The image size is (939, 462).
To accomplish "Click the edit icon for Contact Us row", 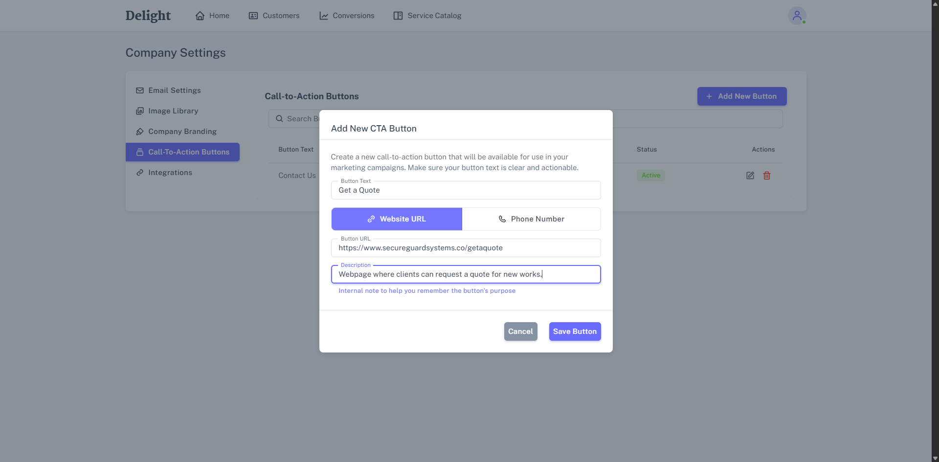I will (x=750, y=176).
